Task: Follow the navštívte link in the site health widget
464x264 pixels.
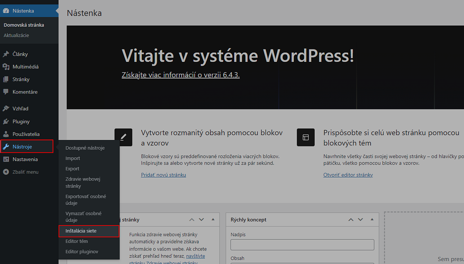Action: [x=196, y=256]
